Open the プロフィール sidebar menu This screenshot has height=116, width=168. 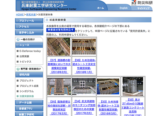pos(29,21)
